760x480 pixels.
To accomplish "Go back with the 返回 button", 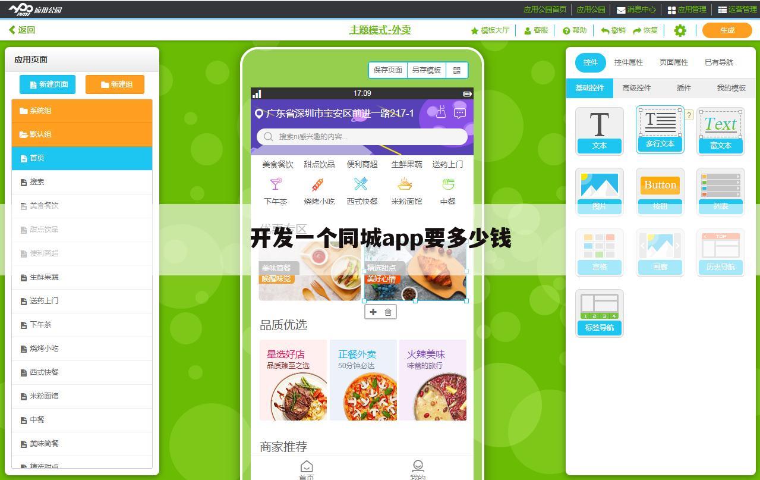I will coord(22,30).
